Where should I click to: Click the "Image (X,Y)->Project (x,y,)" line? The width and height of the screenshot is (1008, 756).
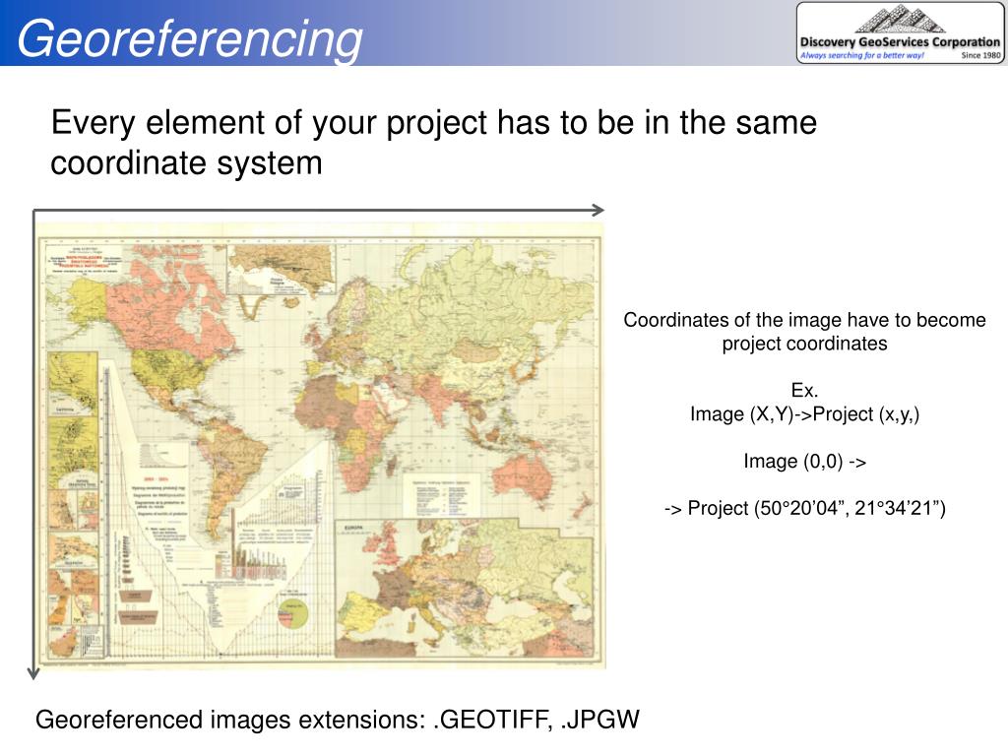coord(805,414)
